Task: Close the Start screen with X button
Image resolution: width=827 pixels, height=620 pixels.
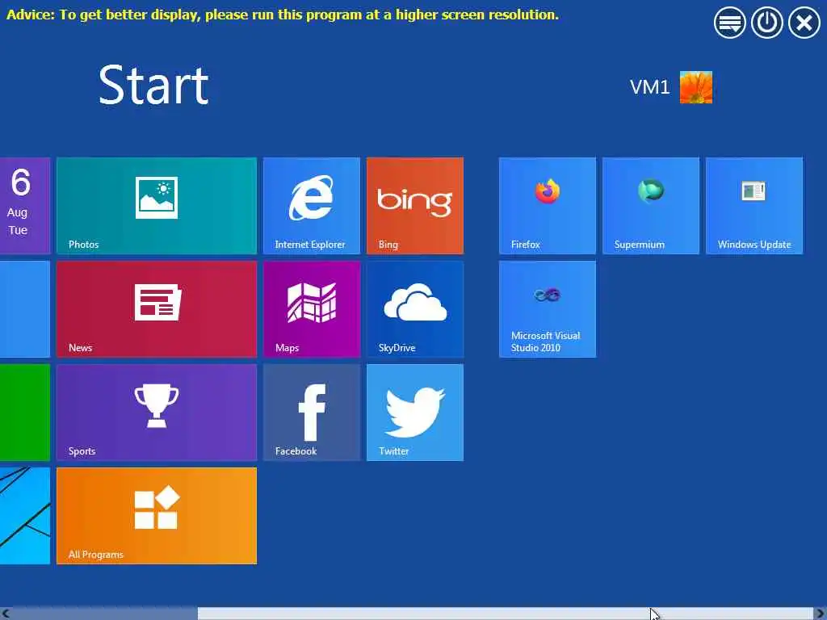Action: (x=804, y=23)
